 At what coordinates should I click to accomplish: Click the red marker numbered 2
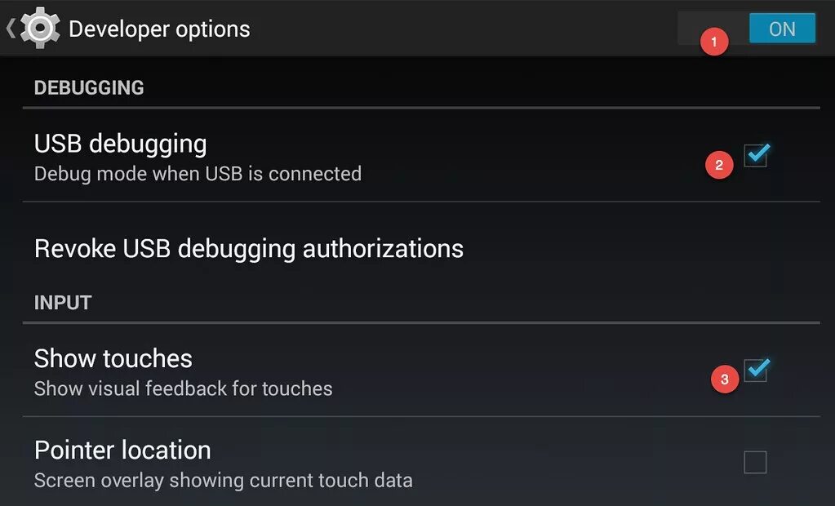pyautogui.click(x=719, y=165)
